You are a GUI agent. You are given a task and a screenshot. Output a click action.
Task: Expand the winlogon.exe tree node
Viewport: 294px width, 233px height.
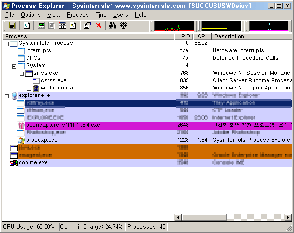point(29,89)
